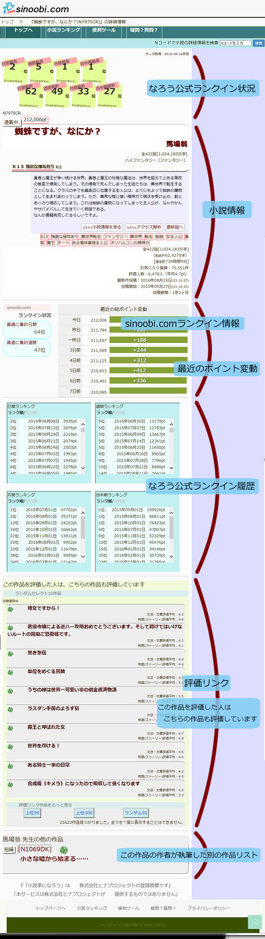Click the トップ breadcrumb link
The image size is (265, 939).
tap(7, 22)
